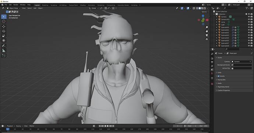Open the Render menu
Image resolution: width=254 pixels, height=133 pixels.
(x=16, y=5)
